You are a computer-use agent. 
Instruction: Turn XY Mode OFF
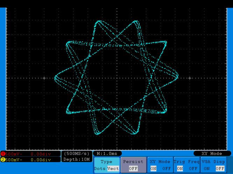click(167, 168)
